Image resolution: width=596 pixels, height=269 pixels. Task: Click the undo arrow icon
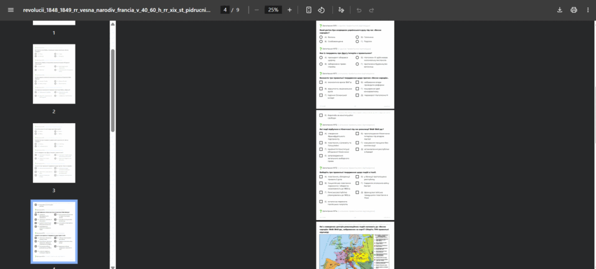coord(360,10)
